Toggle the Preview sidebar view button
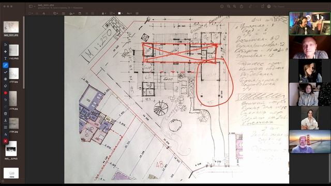Screen dimensions: 331x186 31,6
